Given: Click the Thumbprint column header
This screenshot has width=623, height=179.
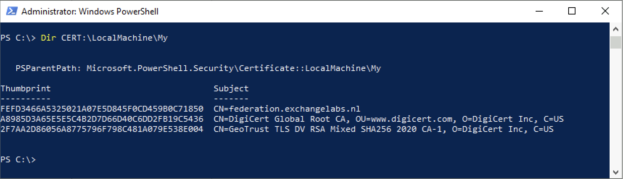Looking at the screenshot, I should [x=26, y=88].
